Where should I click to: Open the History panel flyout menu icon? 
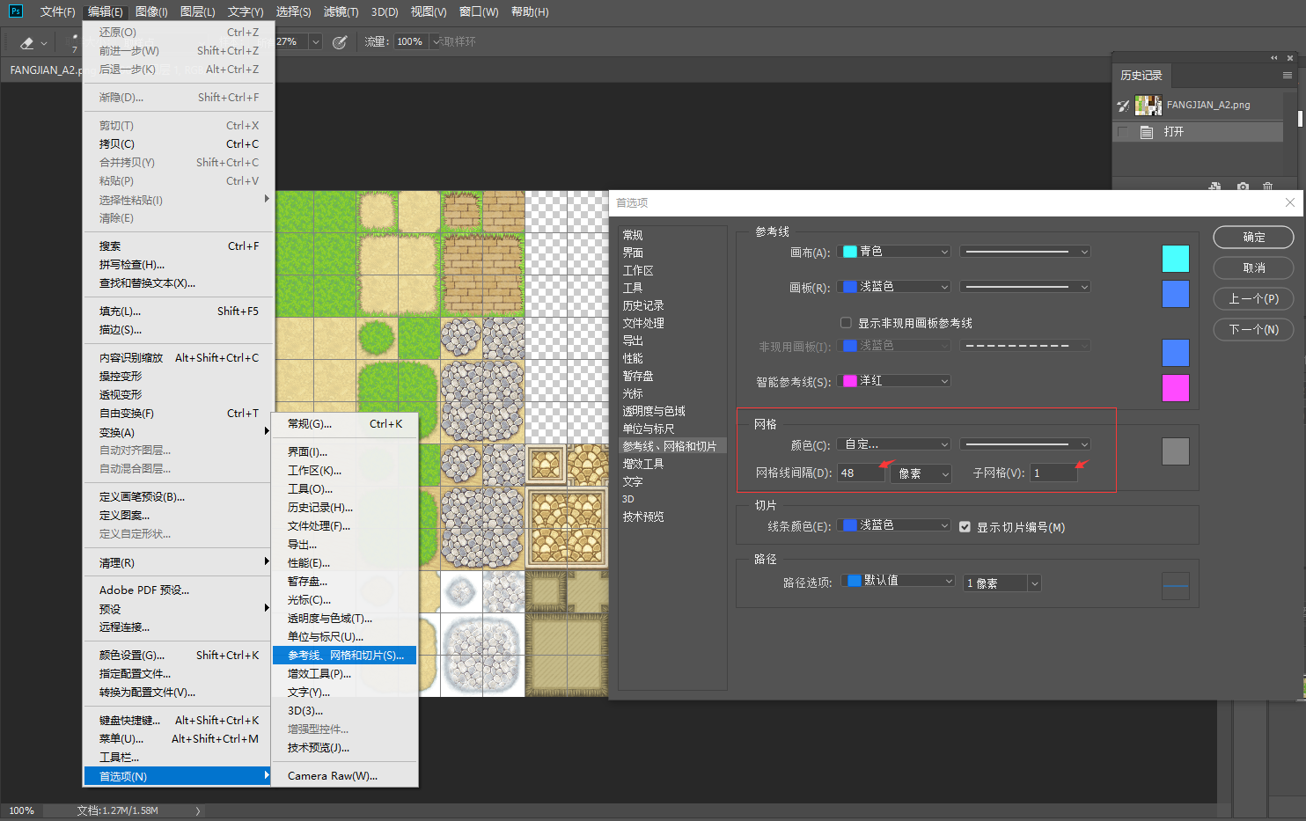(x=1288, y=76)
